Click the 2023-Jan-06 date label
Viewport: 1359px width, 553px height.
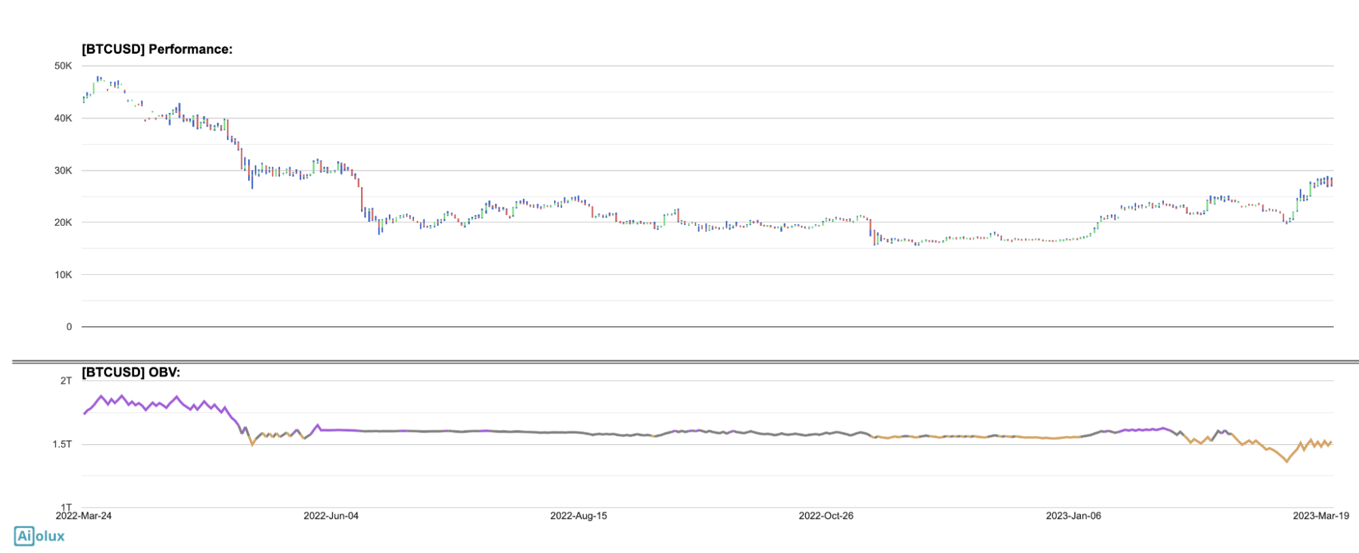point(1073,516)
